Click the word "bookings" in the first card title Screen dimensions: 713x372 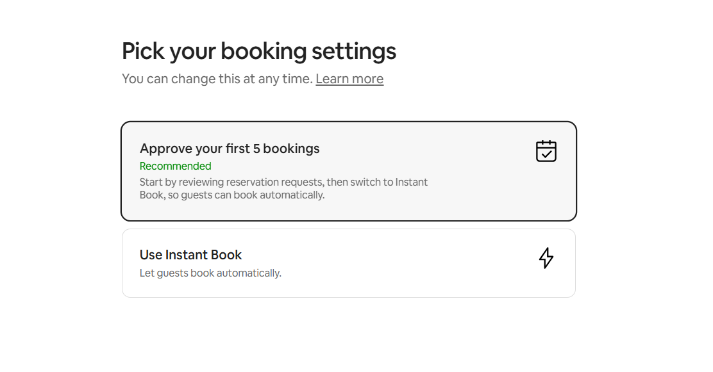pyautogui.click(x=291, y=149)
